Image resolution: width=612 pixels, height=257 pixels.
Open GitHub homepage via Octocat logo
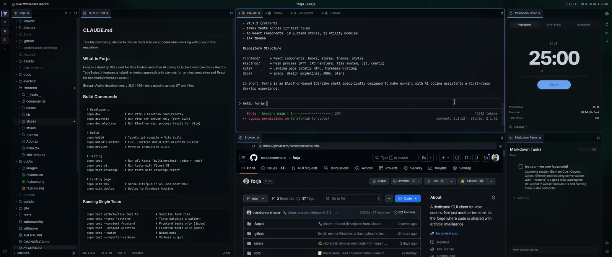(x=254, y=157)
